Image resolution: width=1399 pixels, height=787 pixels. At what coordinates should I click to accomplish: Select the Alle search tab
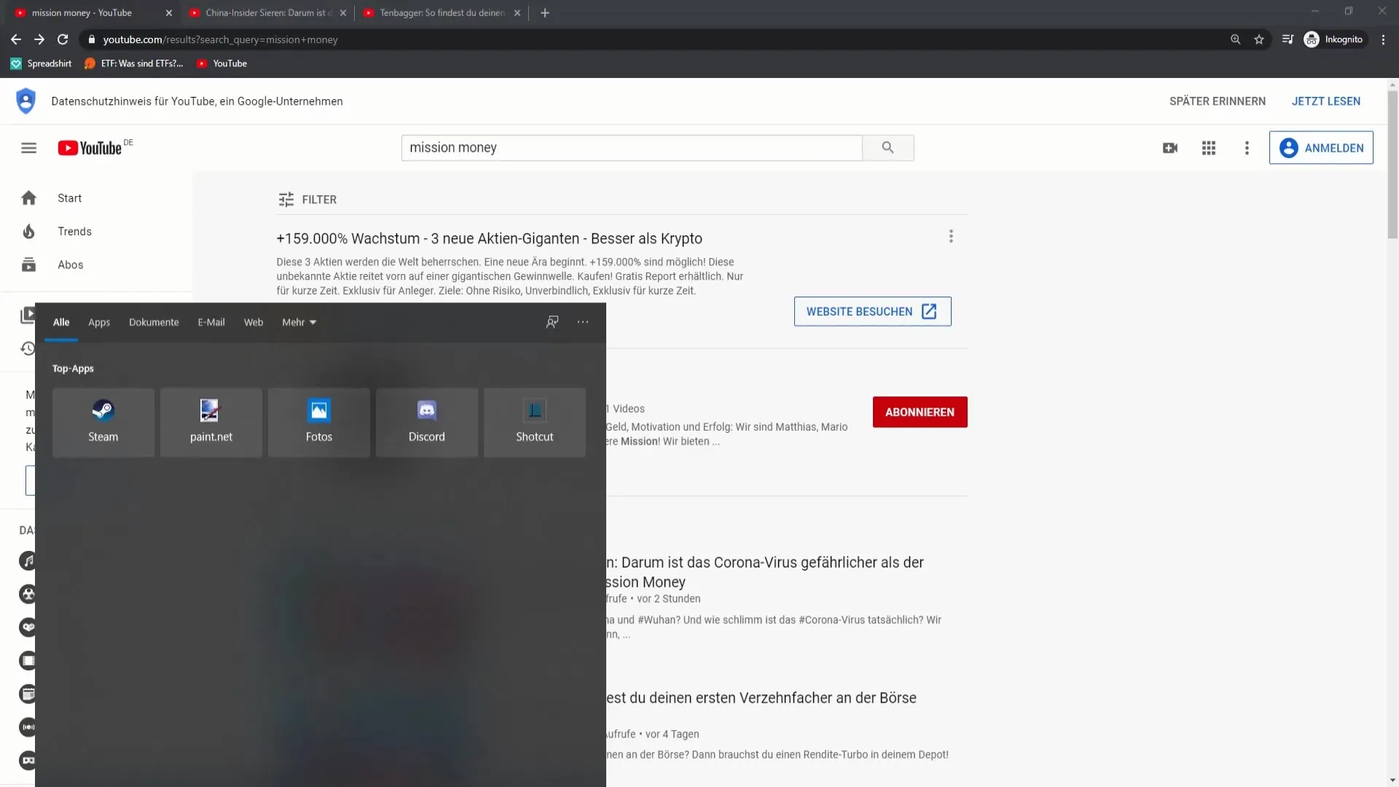pos(61,322)
